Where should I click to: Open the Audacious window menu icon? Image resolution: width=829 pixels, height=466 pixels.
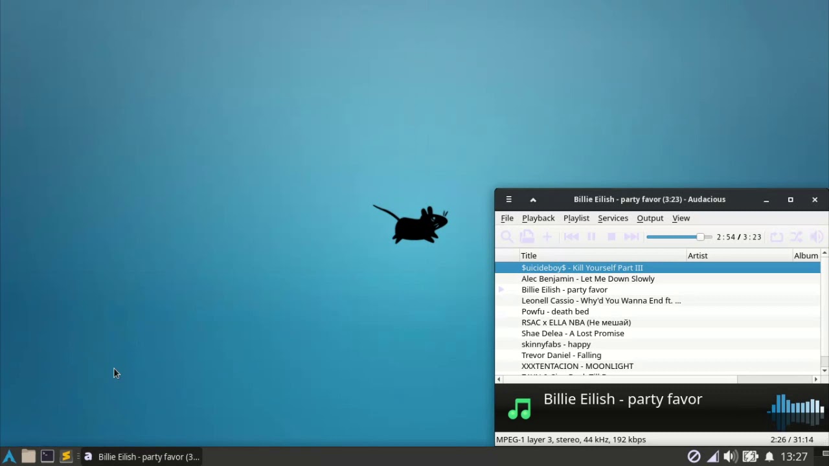(509, 199)
